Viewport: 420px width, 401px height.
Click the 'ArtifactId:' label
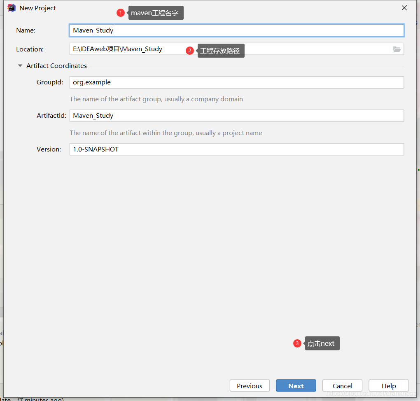tap(51, 116)
